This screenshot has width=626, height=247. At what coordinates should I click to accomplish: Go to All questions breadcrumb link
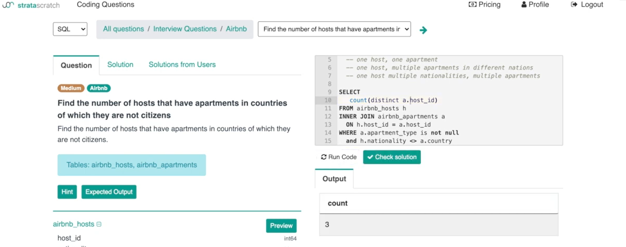[123, 29]
